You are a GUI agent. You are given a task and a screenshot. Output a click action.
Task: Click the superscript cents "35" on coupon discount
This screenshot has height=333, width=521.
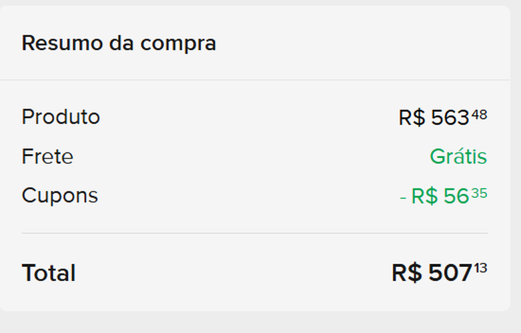[x=479, y=193]
